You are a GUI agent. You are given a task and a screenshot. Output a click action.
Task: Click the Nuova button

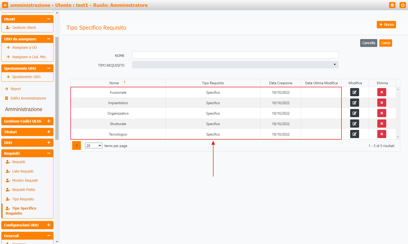click(x=386, y=25)
